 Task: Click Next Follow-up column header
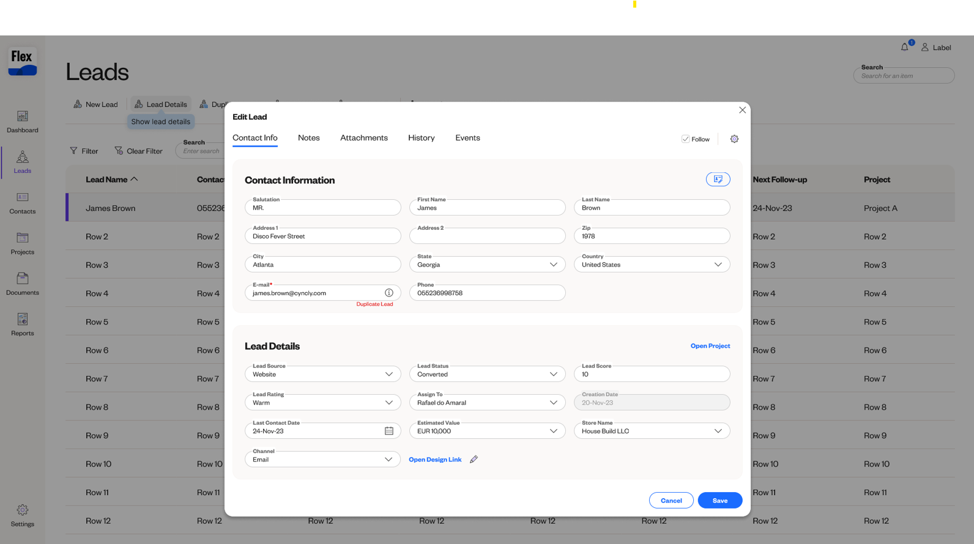click(x=779, y=180)
